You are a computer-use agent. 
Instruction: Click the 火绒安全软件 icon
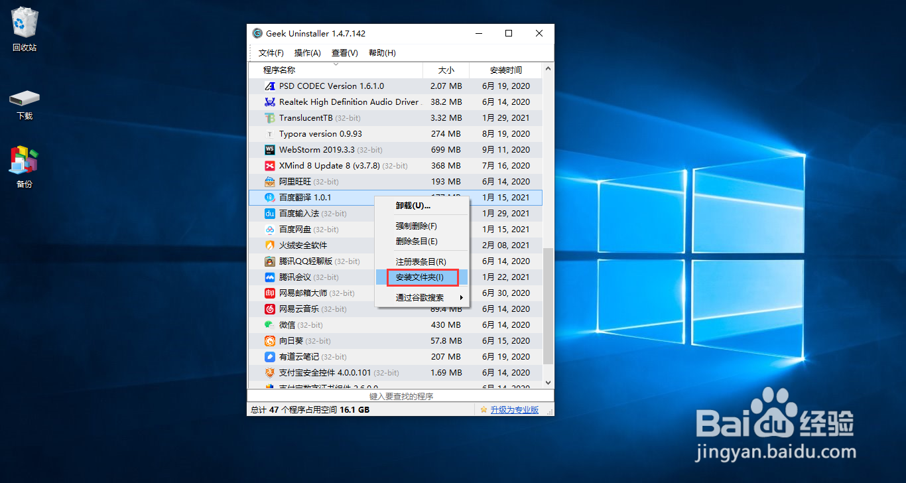pyautogui.click(x=269, y=245)
